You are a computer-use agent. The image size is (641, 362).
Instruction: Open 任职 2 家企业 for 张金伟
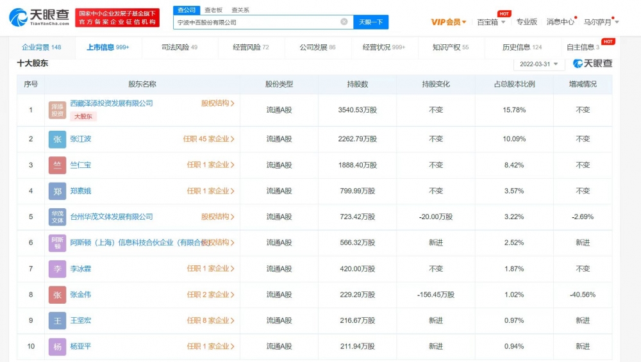(x=210, y=295)
